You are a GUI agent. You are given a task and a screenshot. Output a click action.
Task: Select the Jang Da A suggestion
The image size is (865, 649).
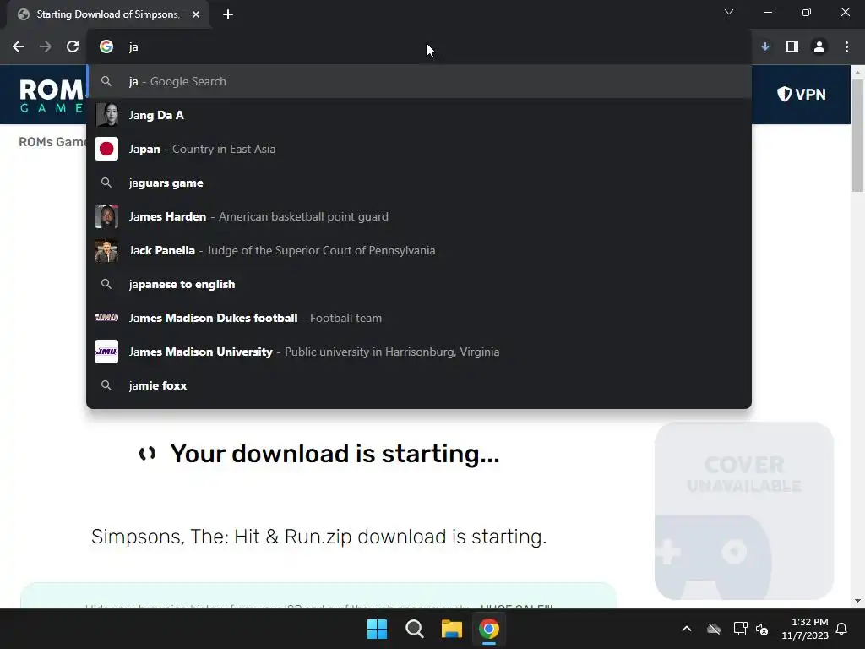[x=419, y=115]
